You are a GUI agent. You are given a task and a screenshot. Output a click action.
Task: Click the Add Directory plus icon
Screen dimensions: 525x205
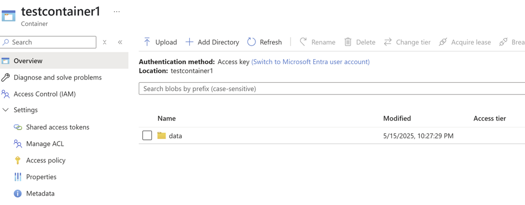pos(190,42)
